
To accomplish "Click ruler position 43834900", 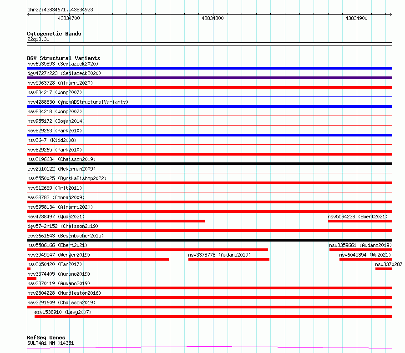I will coord(356,18).
